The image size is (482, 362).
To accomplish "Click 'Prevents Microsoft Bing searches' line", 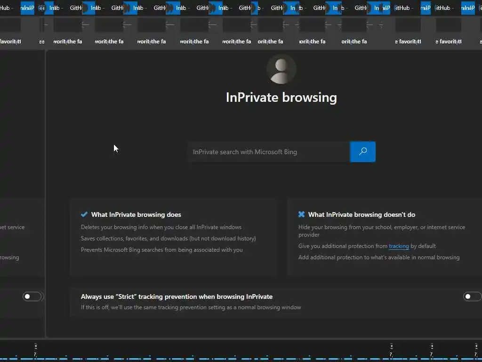I will pos(162,250).
